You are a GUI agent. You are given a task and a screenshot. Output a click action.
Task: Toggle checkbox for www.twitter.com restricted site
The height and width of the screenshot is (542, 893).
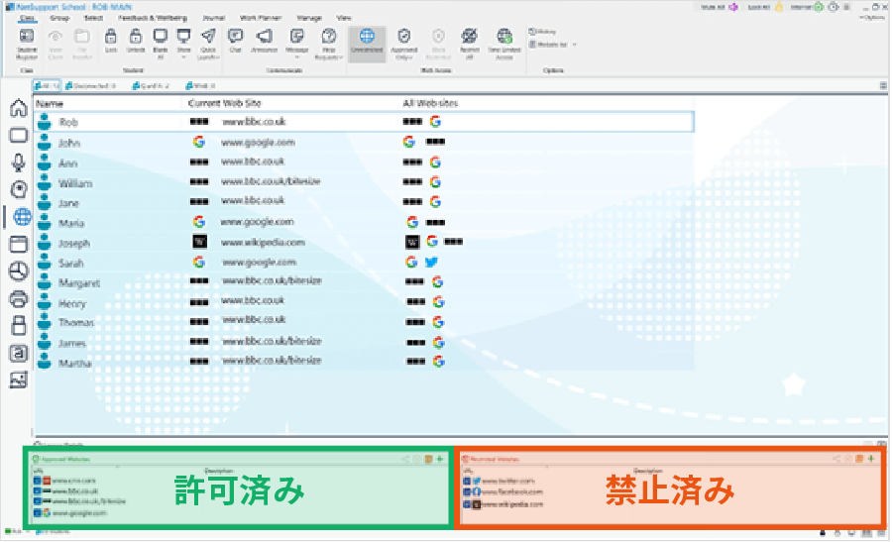pyautogui.click(x=467, y=482)
